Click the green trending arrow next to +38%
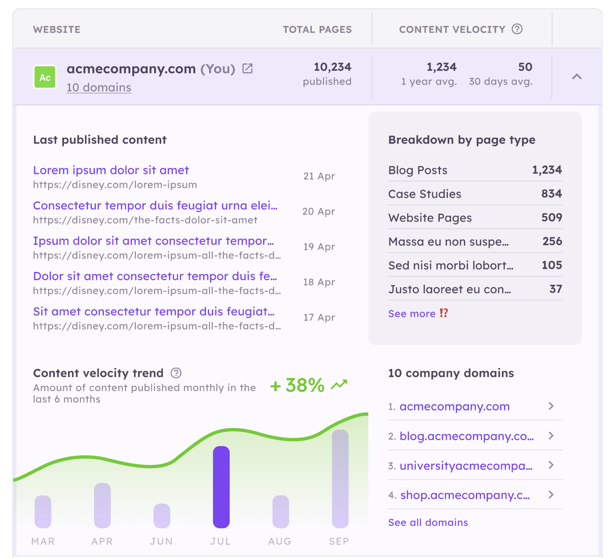This screenshot has width=612, height=558. click(x=338, y=385)
